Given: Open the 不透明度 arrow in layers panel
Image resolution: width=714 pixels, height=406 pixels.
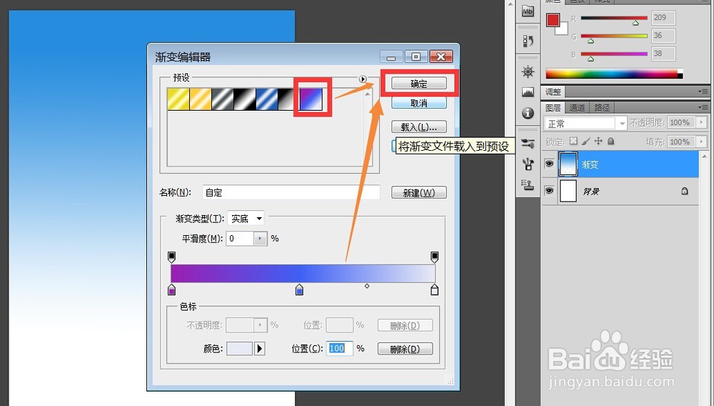Looking at the screenshot, I should tap(701, 122).
